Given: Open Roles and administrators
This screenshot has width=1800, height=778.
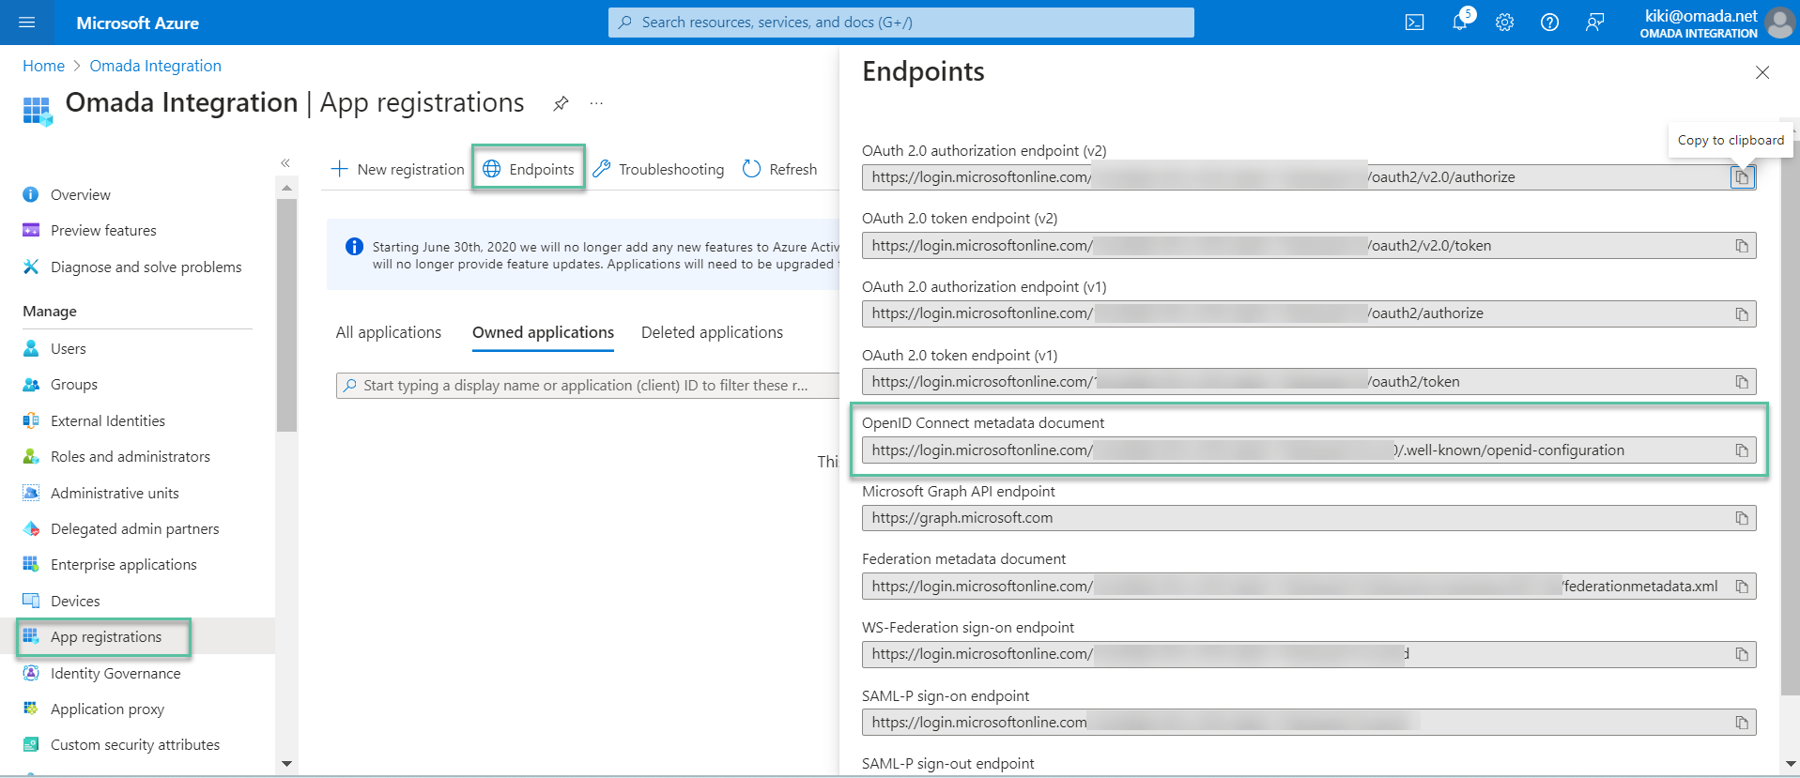Looking at the screenshot, I should (131, 456).
